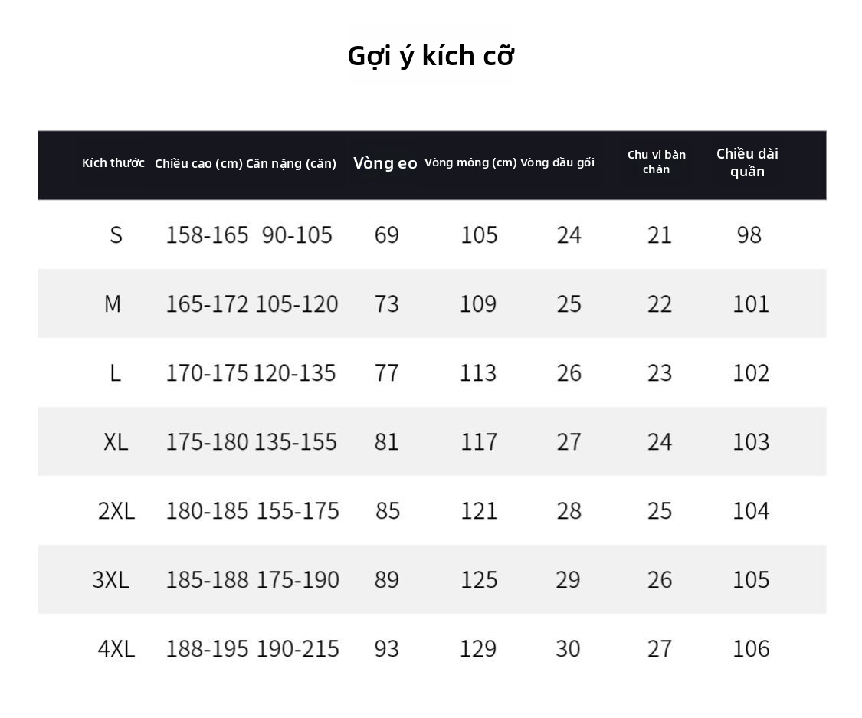This screenshot has height=718, width=862.
Task: Select weight range 135-155 cell
Action: point(295,442)
